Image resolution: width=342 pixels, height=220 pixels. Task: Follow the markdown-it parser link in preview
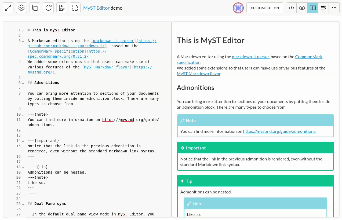point(250,57)
